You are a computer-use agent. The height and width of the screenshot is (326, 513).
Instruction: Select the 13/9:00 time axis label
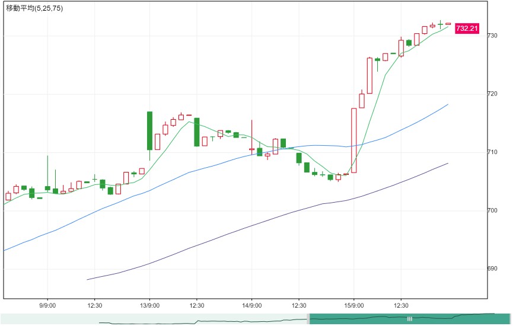coord(150,305)
